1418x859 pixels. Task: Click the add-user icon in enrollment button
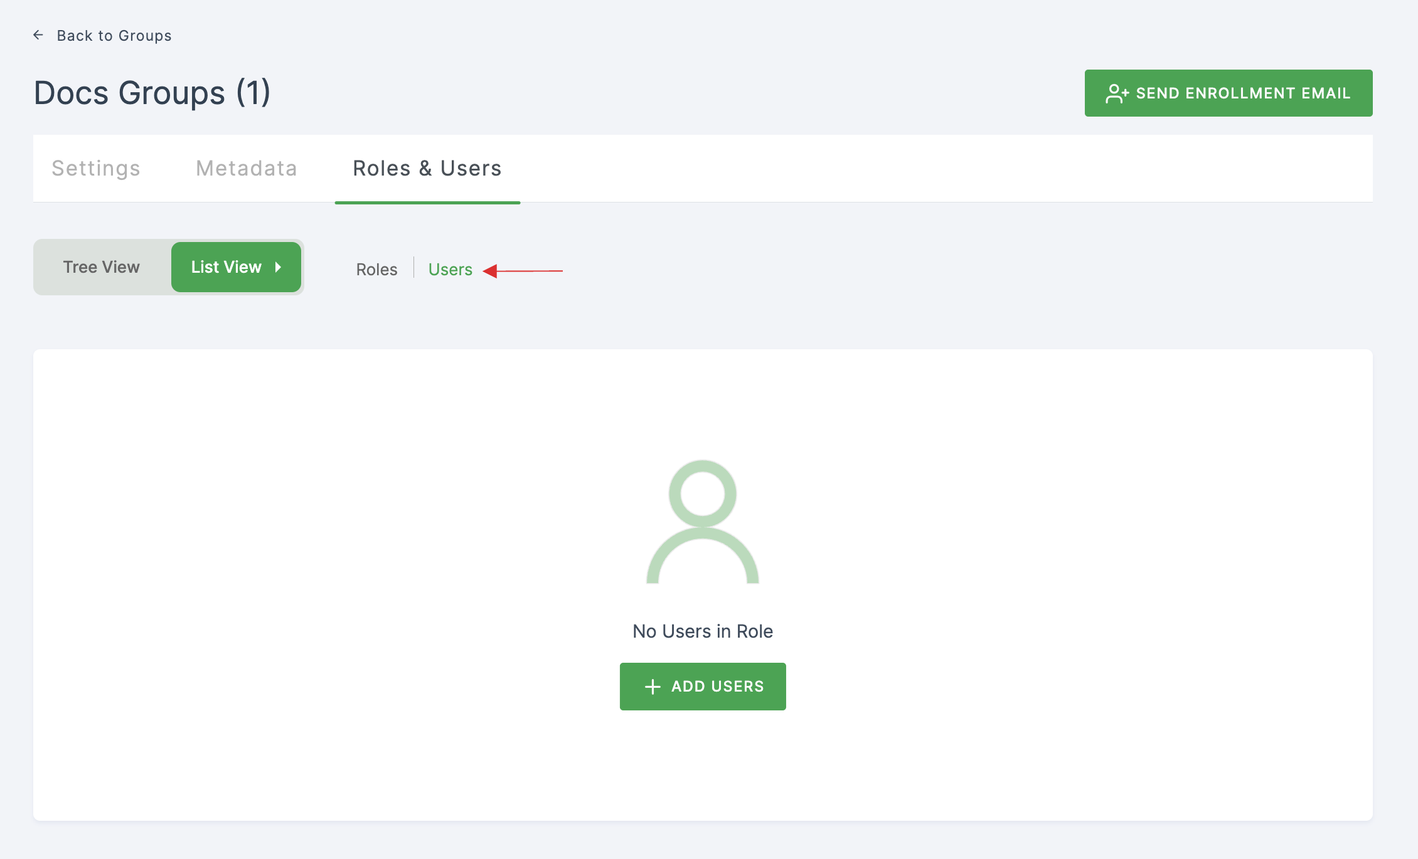tap(1117, 93)
